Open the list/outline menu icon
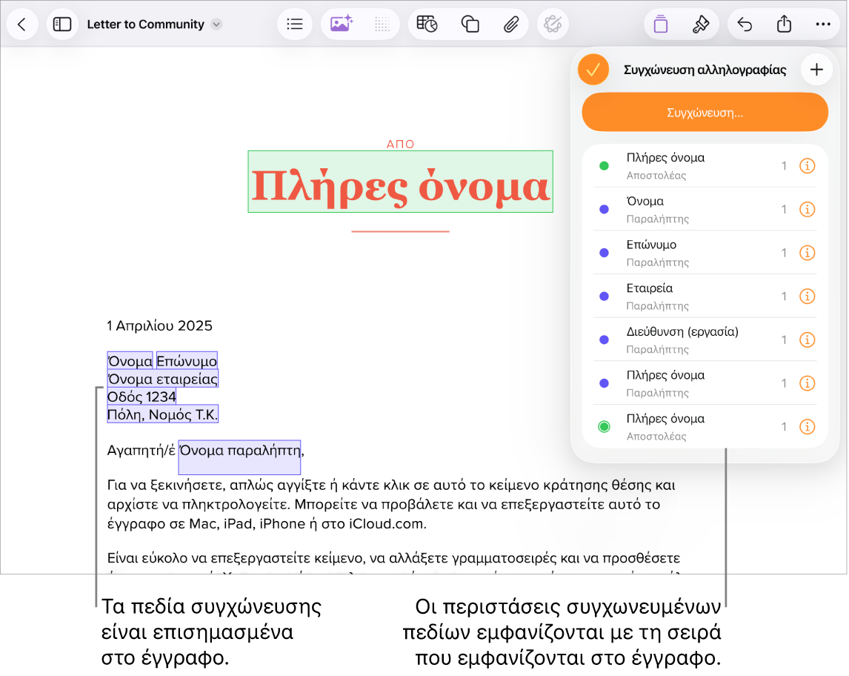The height and width of the screenshot is (676, 849). tap(295, 24)
